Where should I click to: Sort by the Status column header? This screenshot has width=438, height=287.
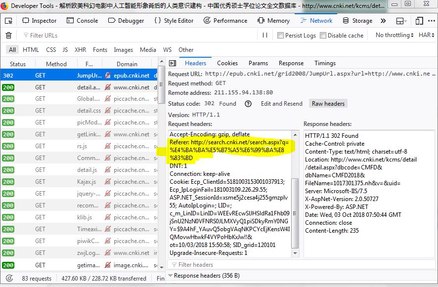[x=18, y=64]
